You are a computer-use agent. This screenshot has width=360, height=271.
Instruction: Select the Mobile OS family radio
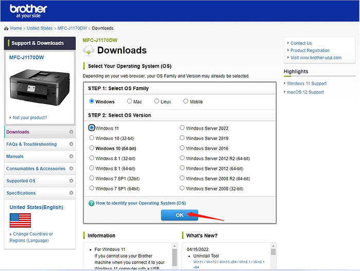tap(186, 101)
